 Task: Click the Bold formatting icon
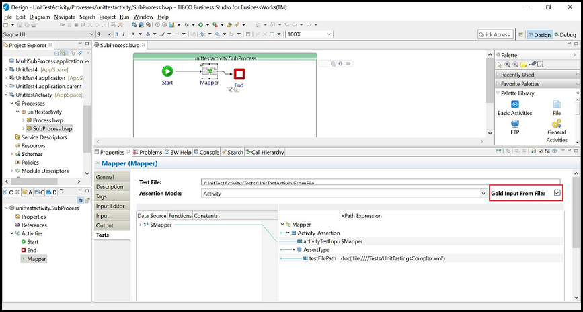click(x=117, y=34)
